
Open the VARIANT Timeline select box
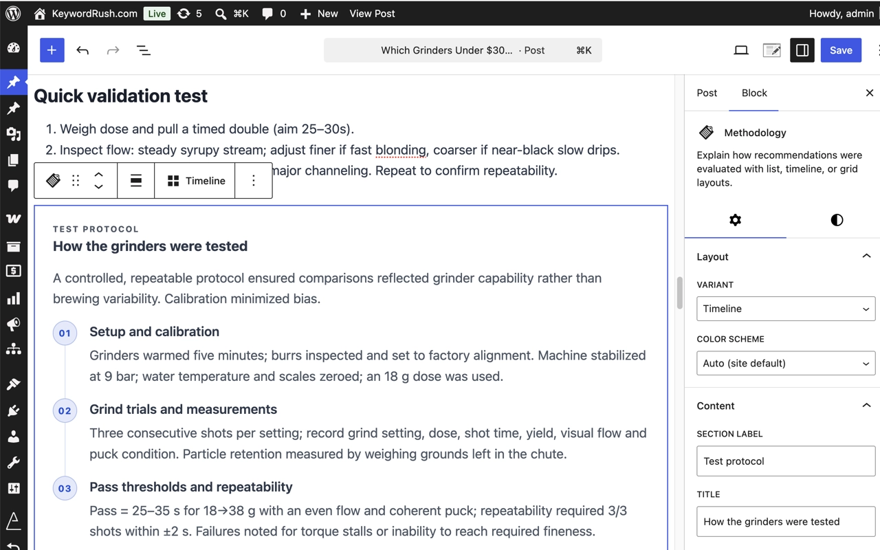coord(786,309)
